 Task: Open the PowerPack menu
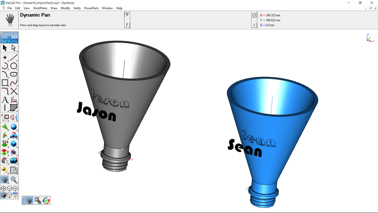tap(91, 8)
